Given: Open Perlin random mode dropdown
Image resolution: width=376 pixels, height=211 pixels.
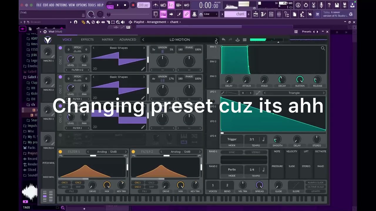Looking at the screenshot, I should point(232,169).
